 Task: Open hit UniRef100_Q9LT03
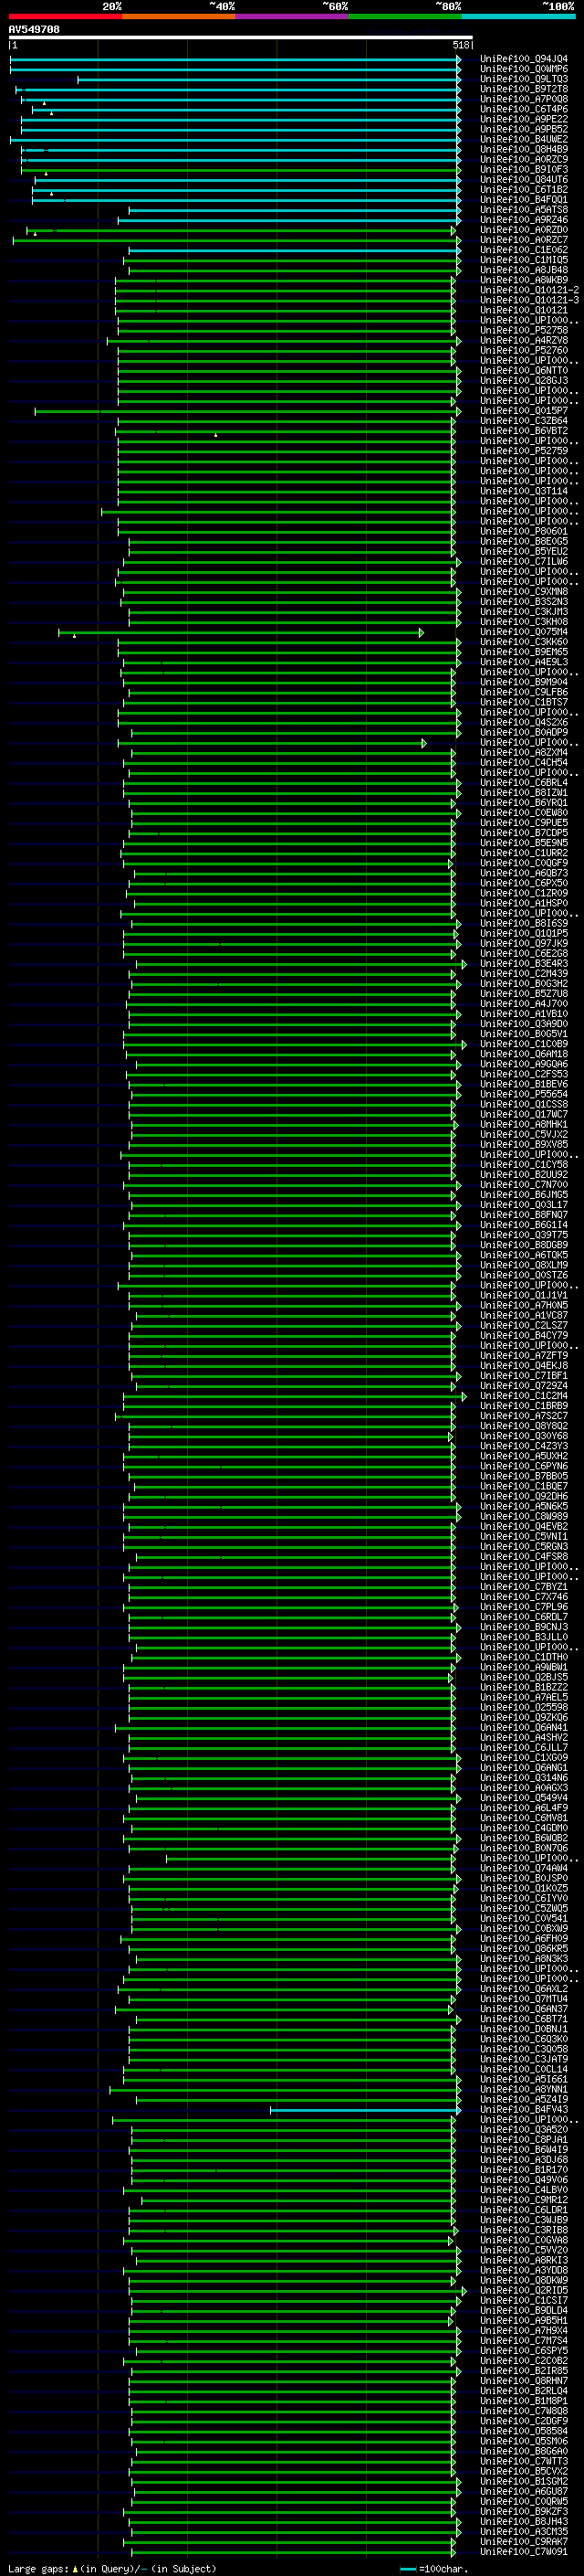click(524, 79)
